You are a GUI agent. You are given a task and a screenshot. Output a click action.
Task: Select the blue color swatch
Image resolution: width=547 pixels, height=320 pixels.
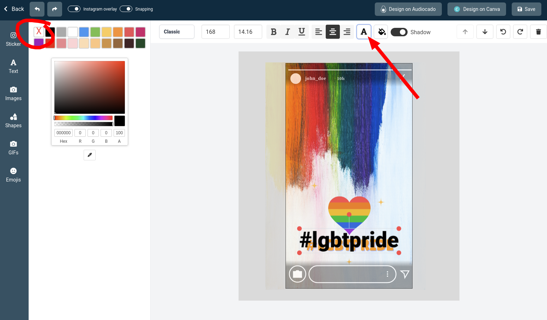pos(84,32)
